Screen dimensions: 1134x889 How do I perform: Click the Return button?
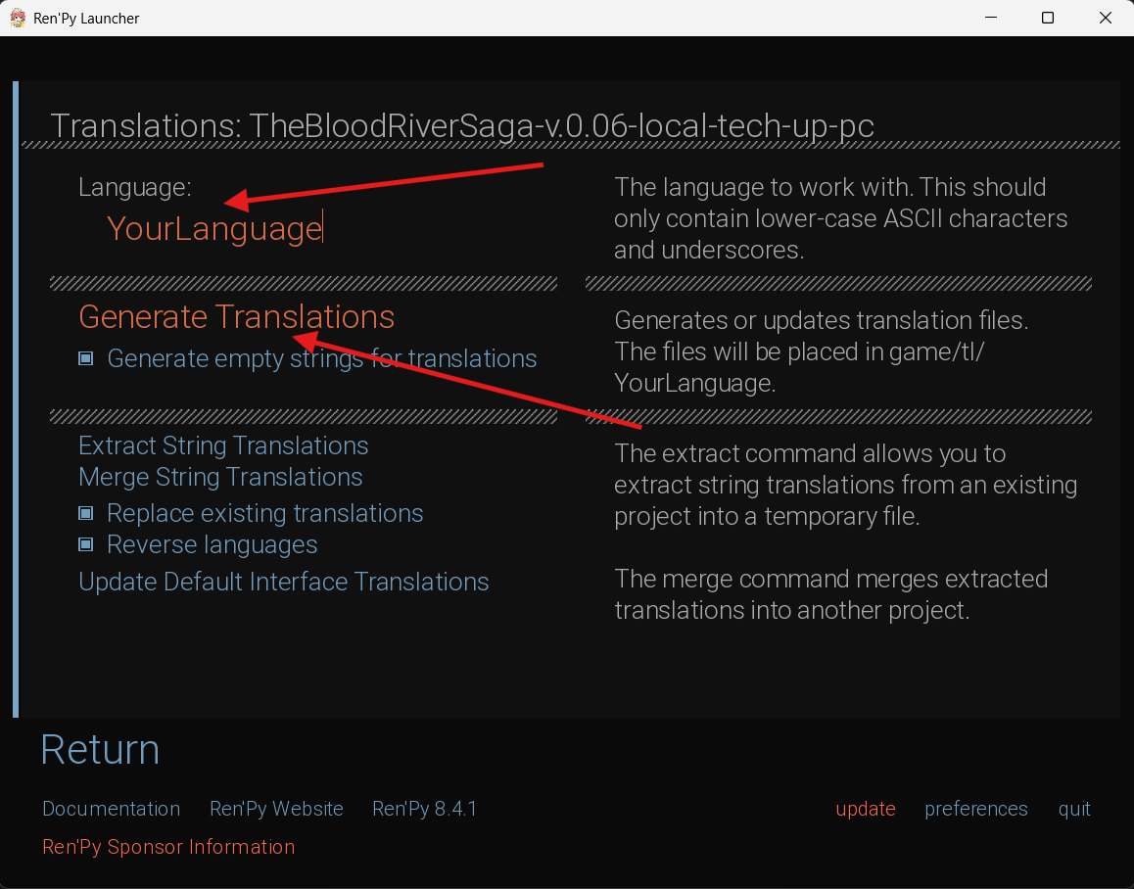pyautogui.click(x=100, y=749)
